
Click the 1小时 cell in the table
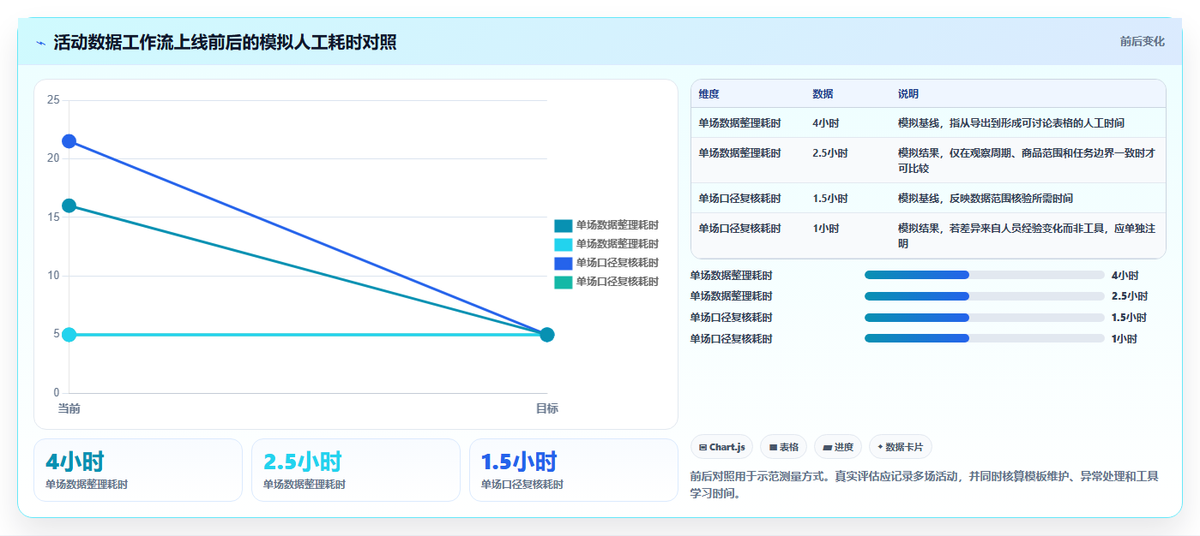point(826,229)
